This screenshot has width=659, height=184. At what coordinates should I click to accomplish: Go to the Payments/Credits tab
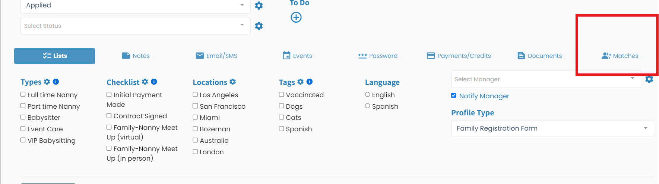point(459,56)
